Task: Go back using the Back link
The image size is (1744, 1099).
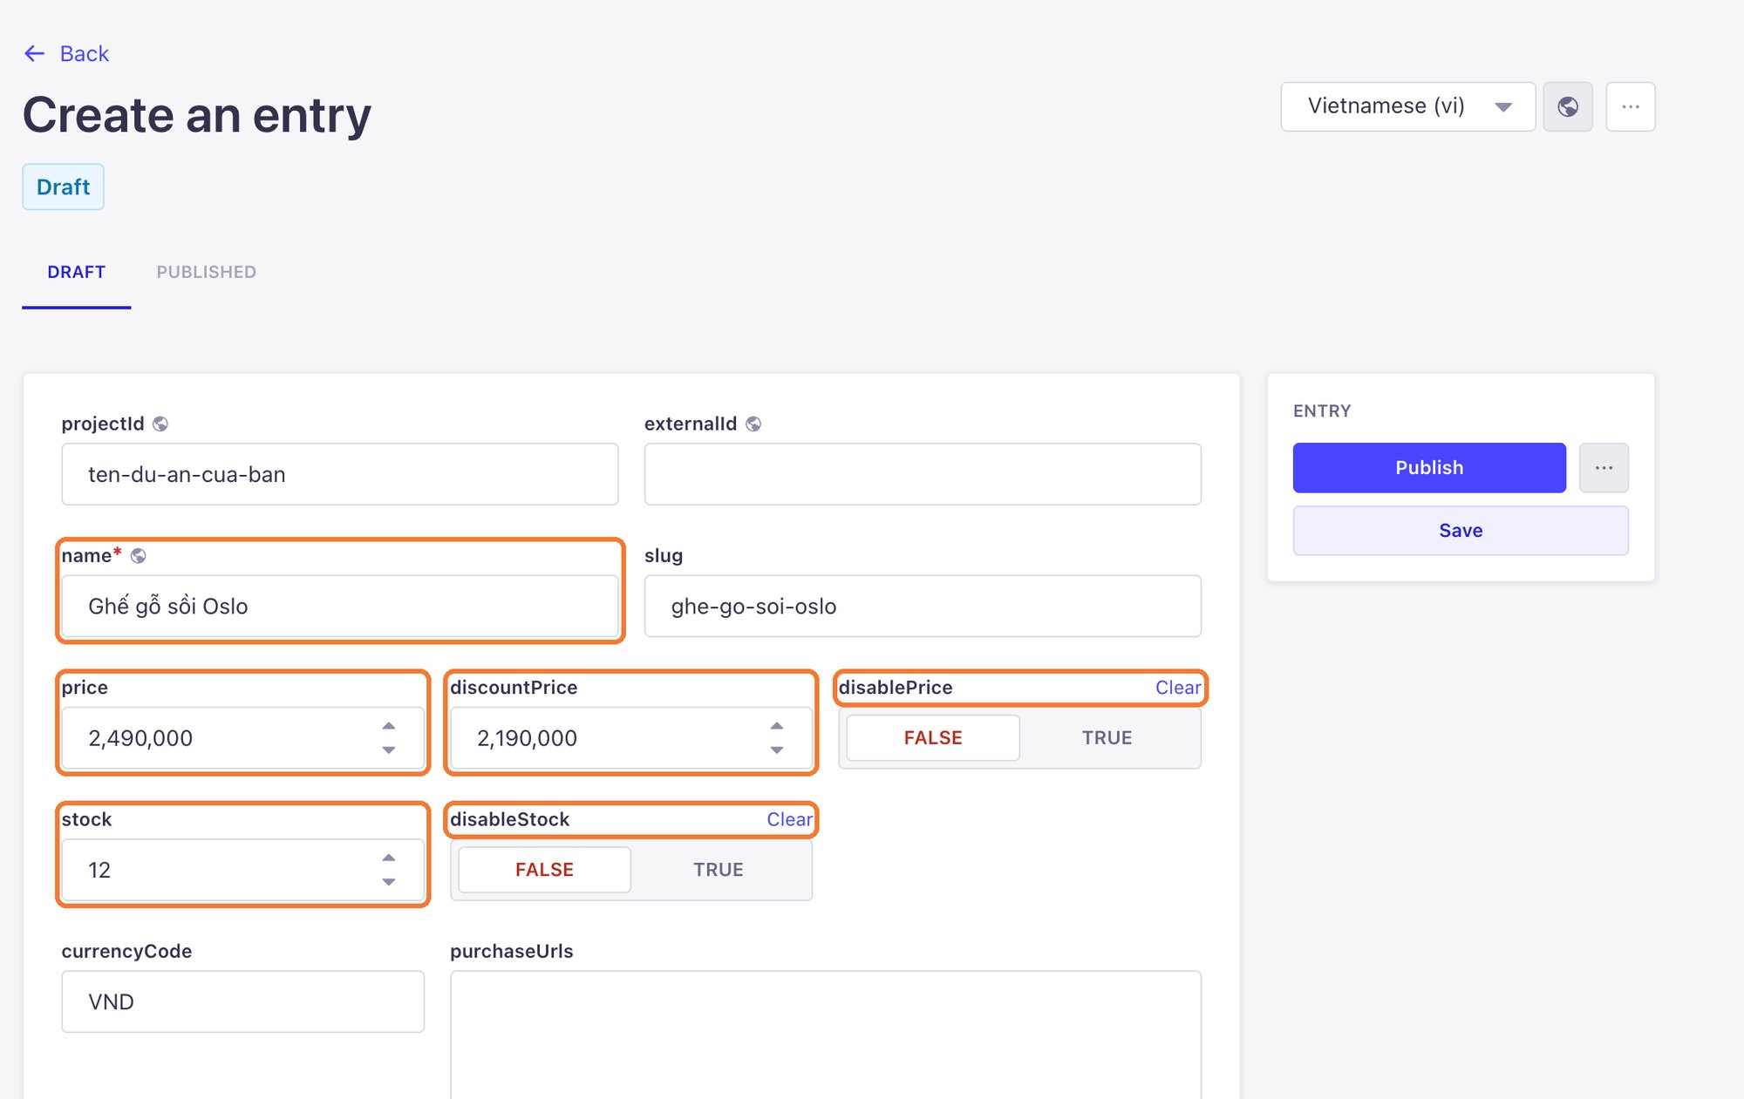Action: [x=85, y=54]
